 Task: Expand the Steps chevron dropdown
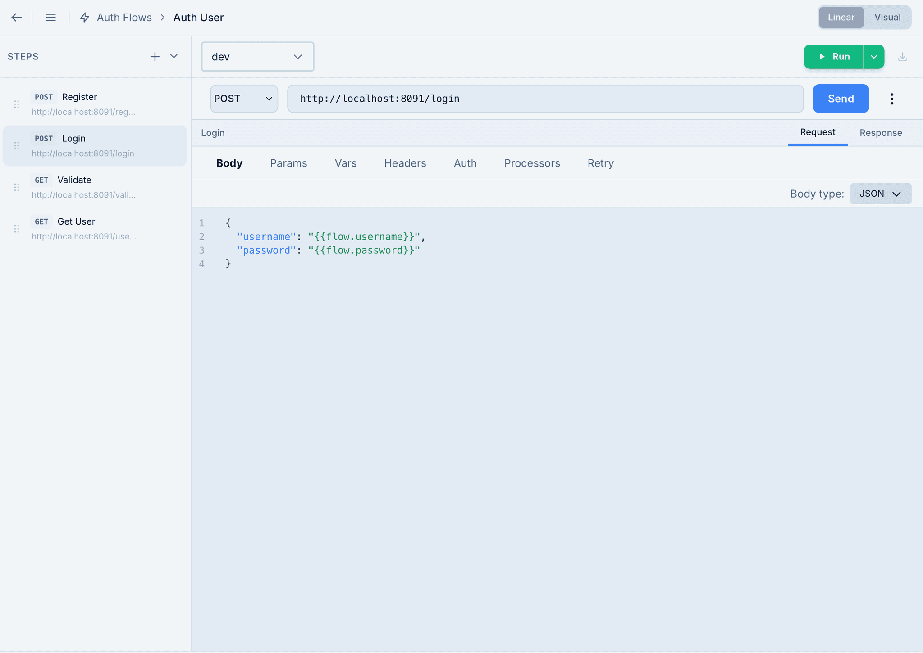tap(174, 56)
